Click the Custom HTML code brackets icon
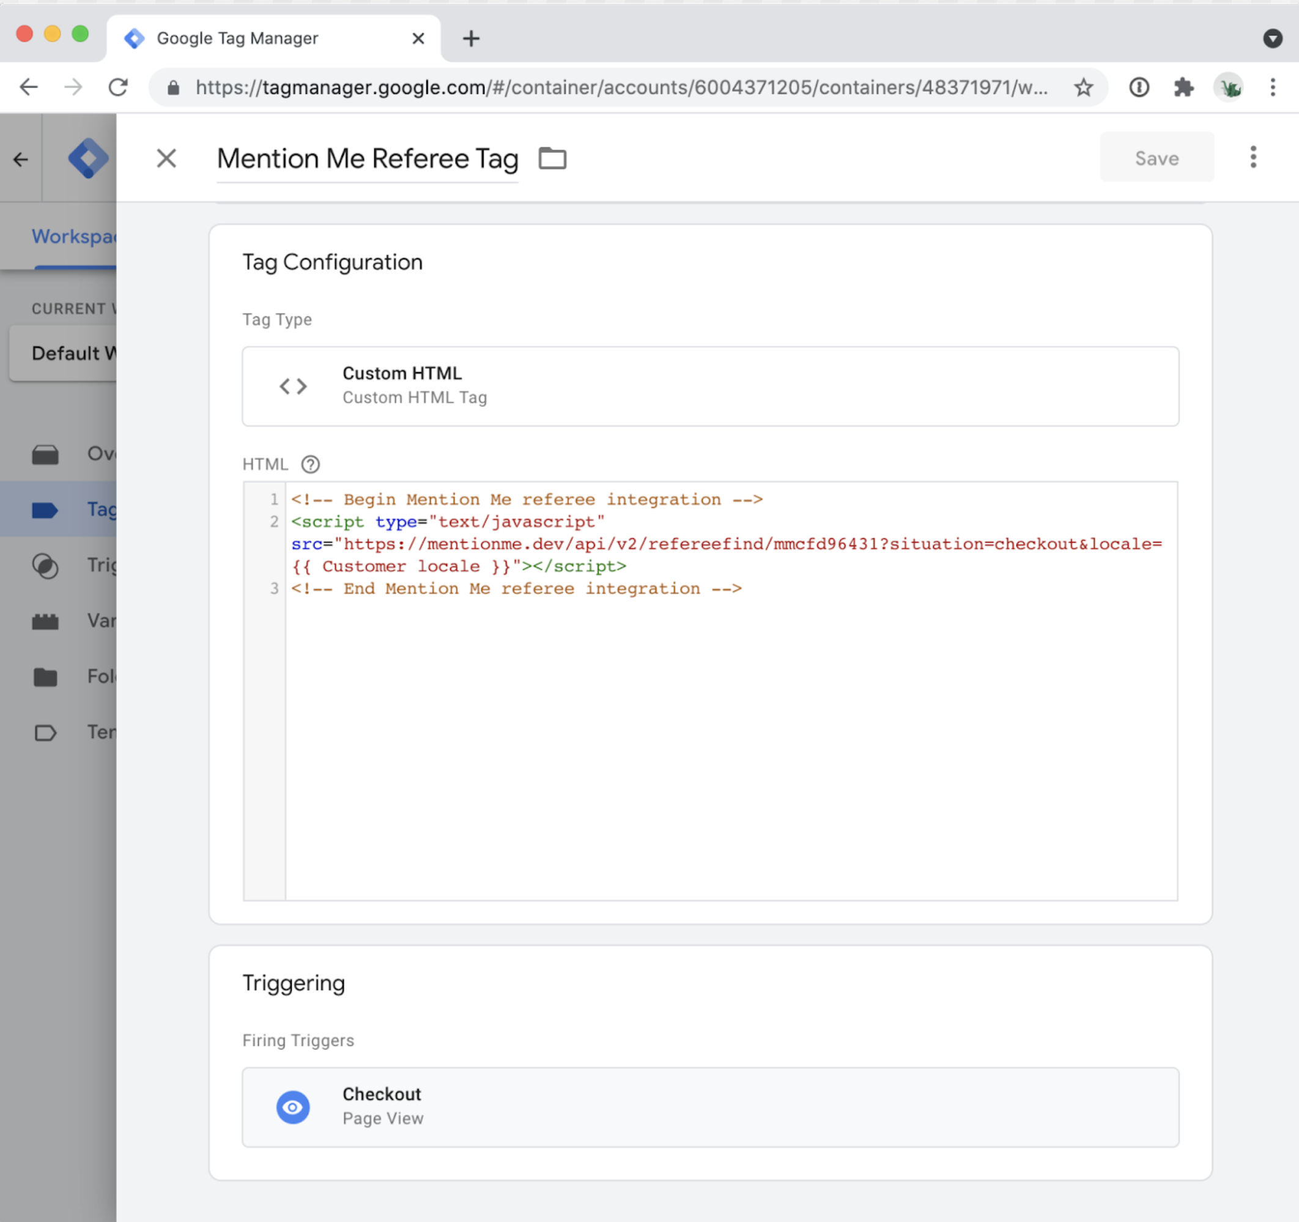This screenshot has width=1299, height=1222. pos(293,386)
